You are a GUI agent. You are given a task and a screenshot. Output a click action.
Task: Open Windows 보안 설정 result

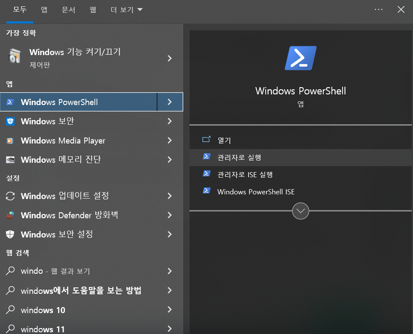pyautogui.click(x=91, y=234)
